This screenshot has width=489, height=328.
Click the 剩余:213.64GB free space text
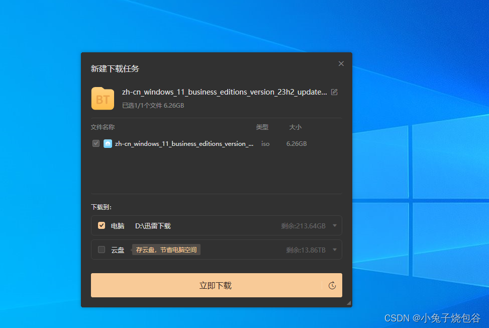pos(303,226)
